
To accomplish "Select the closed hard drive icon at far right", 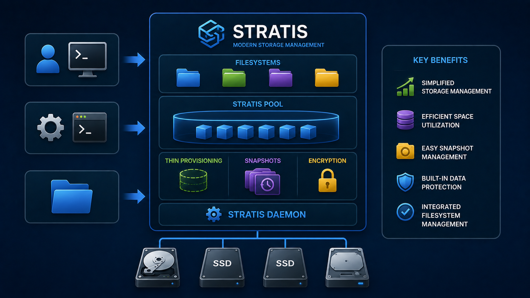I will [347, 268].
